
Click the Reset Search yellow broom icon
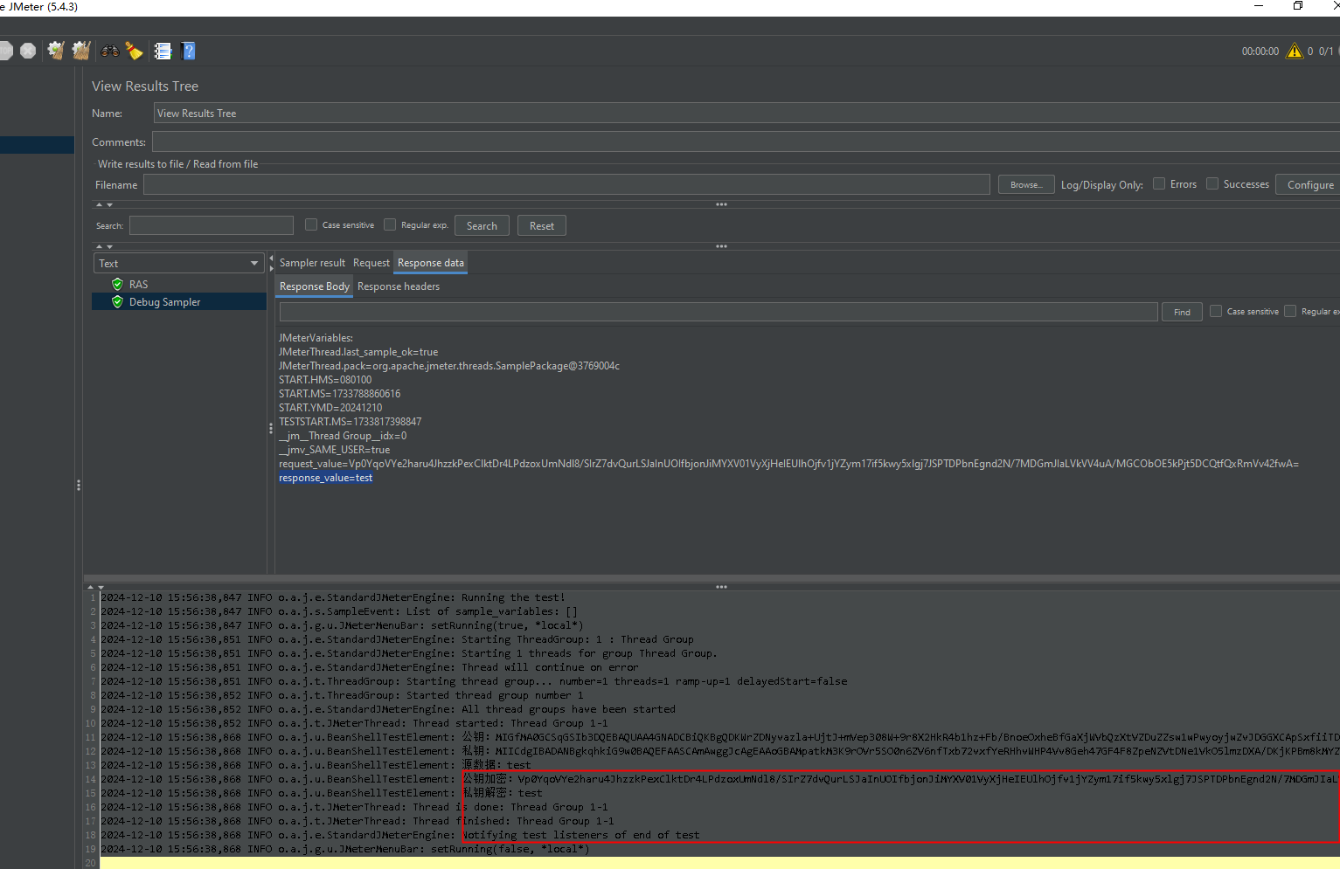134,51
